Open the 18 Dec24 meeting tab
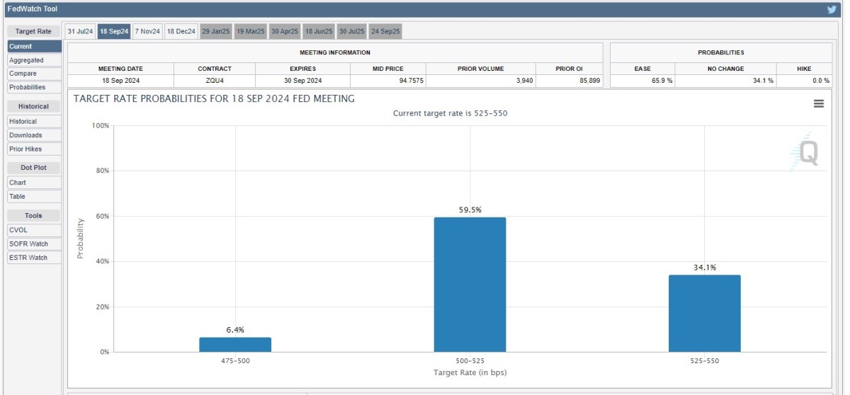The height and width of the screenshot is (395, 850). point(181,31)
